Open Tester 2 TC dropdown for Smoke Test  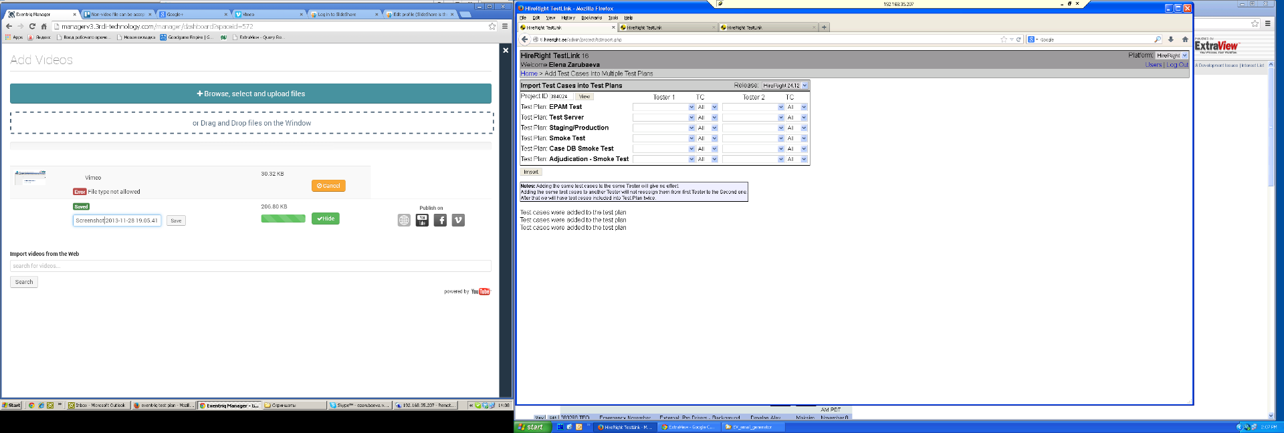[796, 138]
